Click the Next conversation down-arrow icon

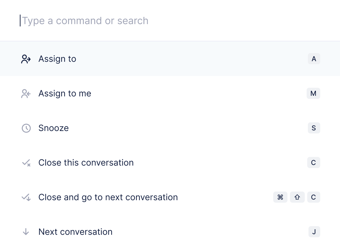[26, 232]
